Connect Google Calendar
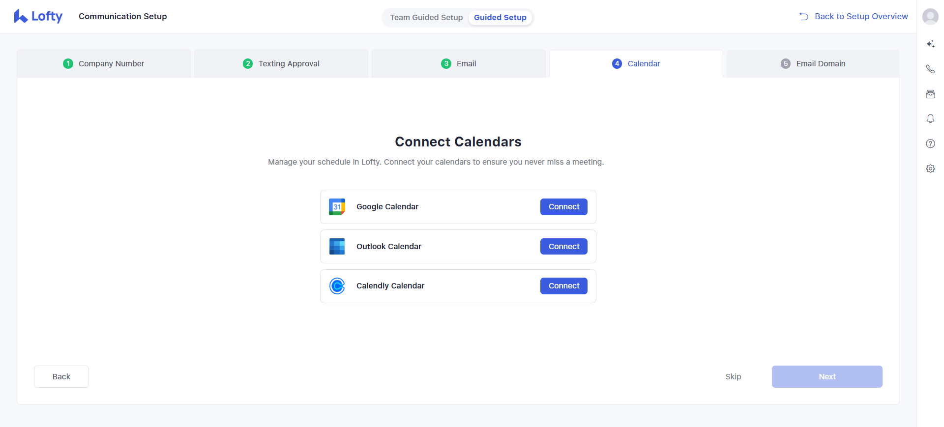The width and height of the screenshot is (944, 427). tap(564, 207)
